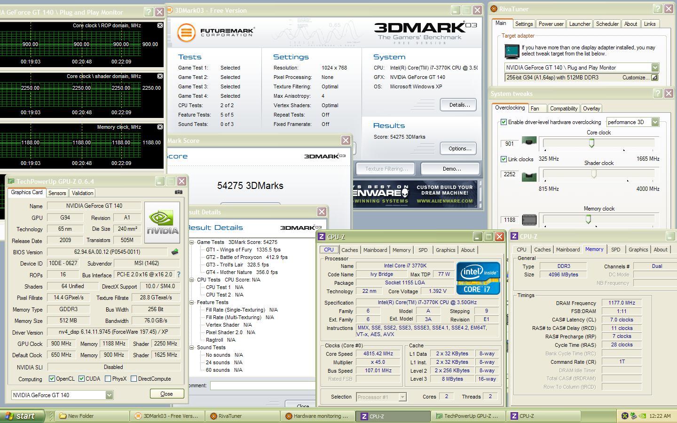The image size is (677, 423).
Task: Toggle the DirectCompute checkbox in GPU-Z
Action: click(134, 379)
